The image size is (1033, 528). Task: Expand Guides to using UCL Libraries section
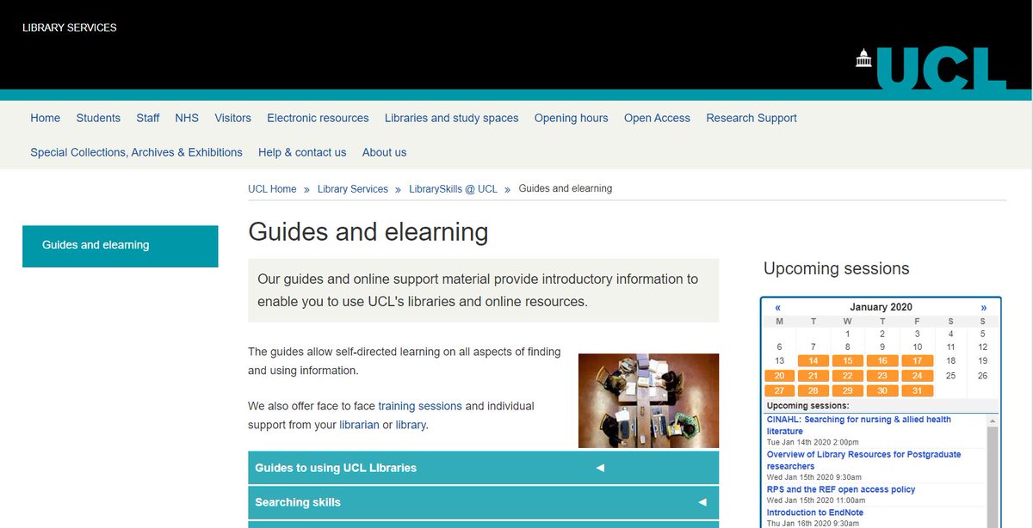point(483,468)
